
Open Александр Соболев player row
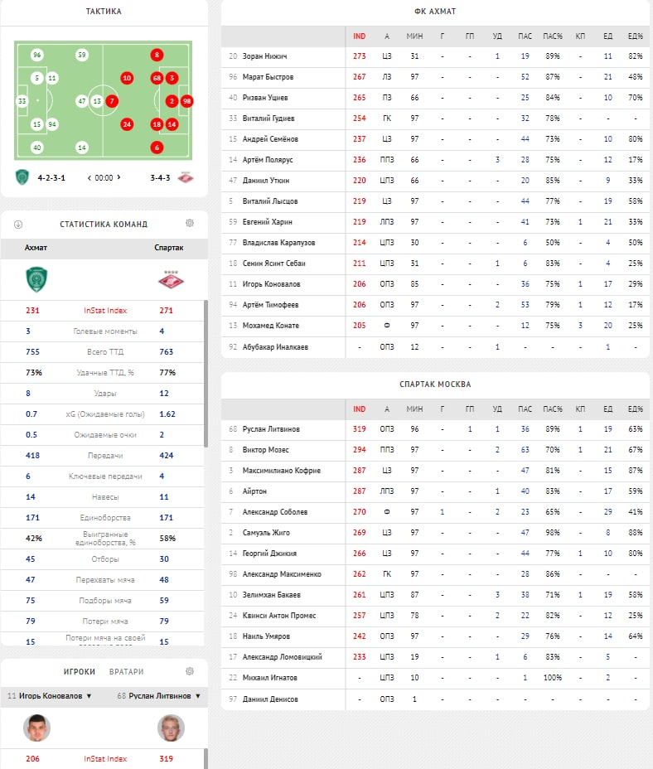click(x=274, y=512)
